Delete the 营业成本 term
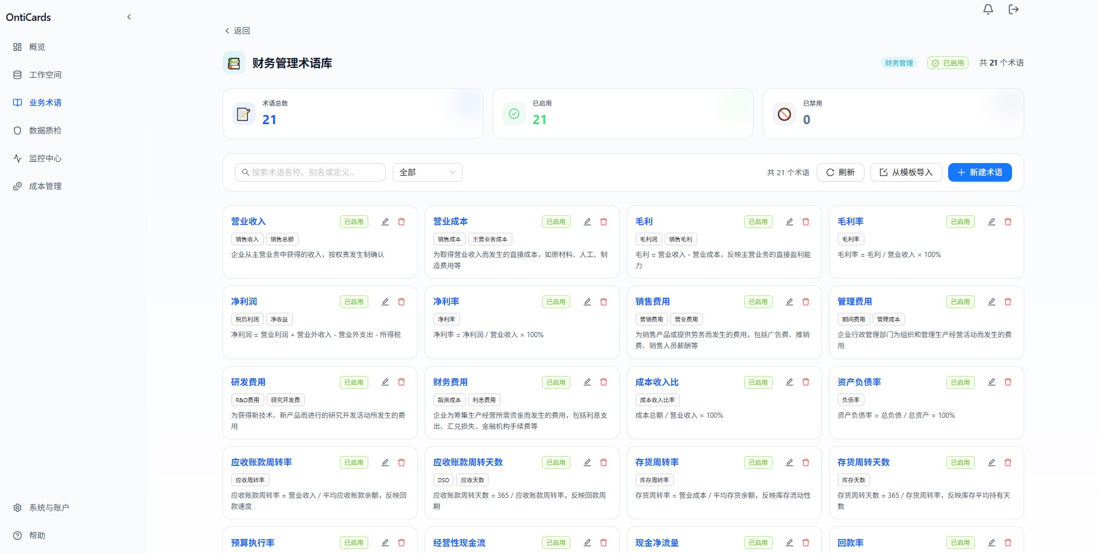 [x=604, y=222]
